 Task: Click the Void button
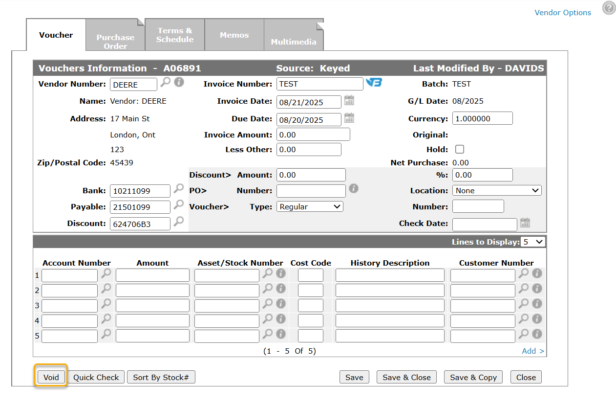(51, 377)
